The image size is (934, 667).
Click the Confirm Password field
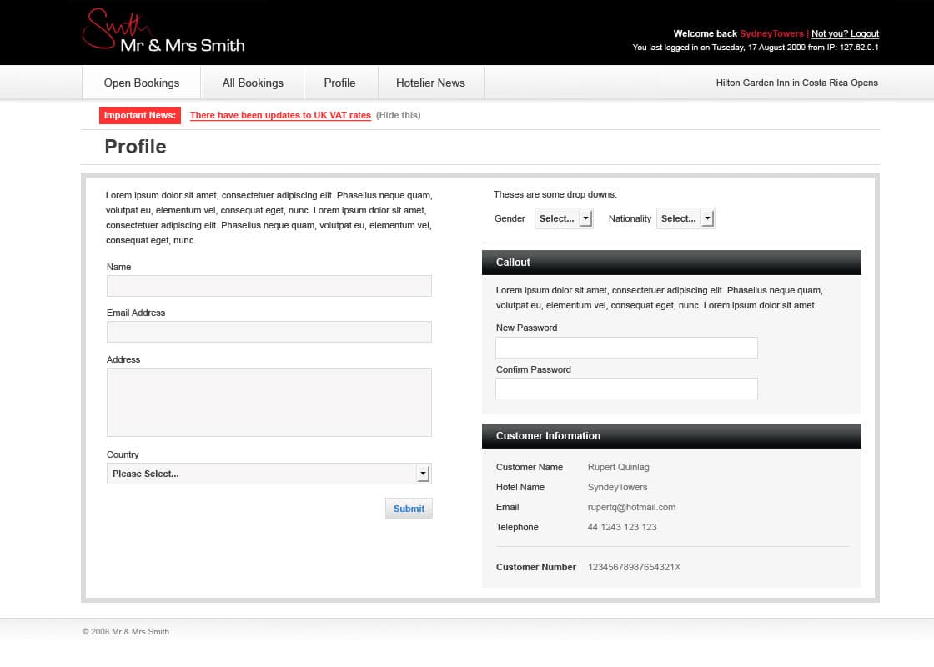[626, 389]
